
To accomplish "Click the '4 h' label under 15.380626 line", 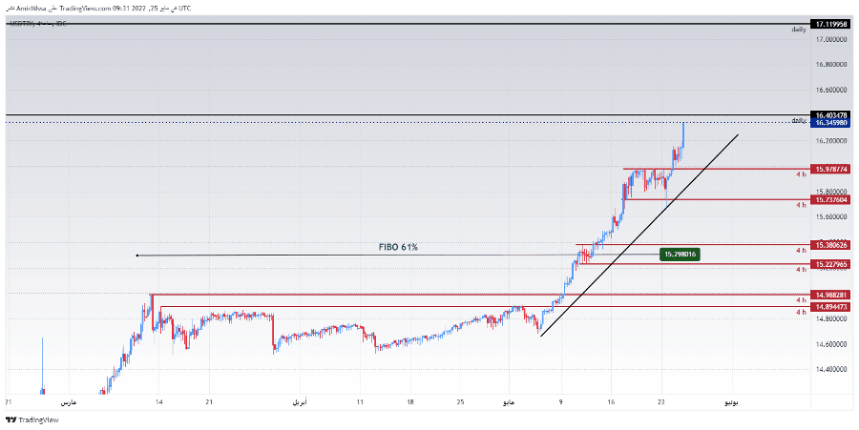I will (802, 251).
